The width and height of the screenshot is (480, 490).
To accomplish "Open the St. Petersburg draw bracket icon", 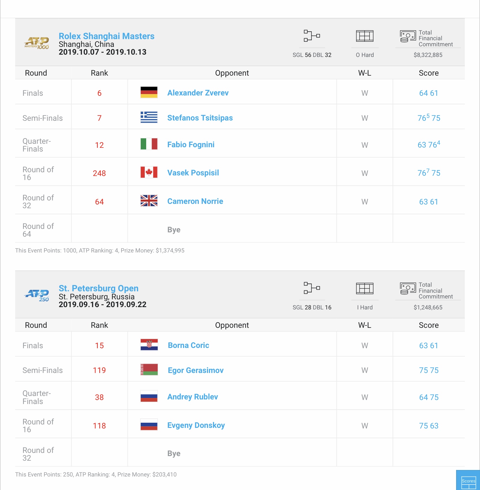I will click(x=312, y=288).
